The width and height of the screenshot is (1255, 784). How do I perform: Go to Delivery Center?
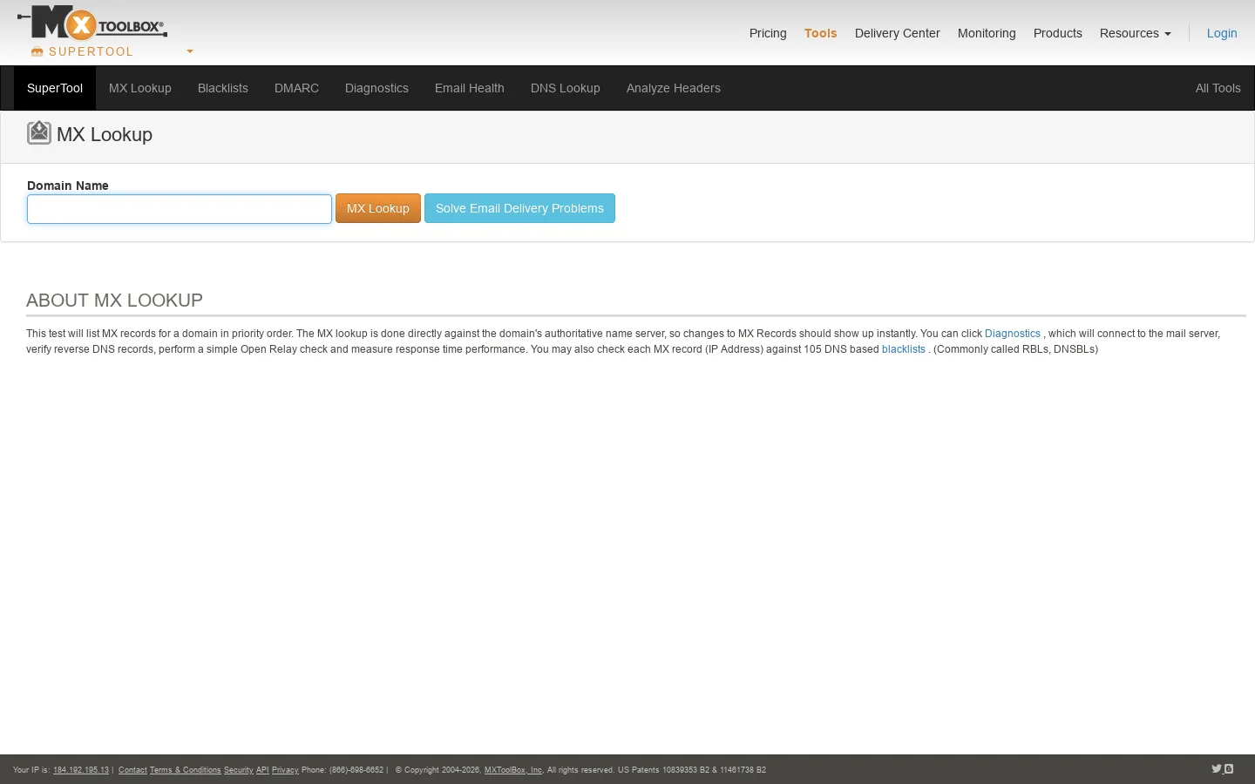coord(897,33)
